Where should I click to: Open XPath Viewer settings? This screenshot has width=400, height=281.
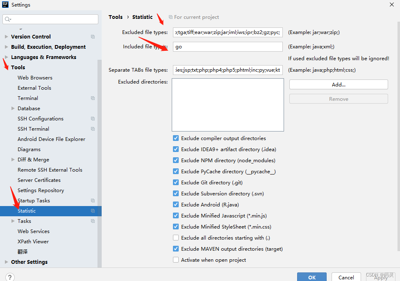(33, 242)
